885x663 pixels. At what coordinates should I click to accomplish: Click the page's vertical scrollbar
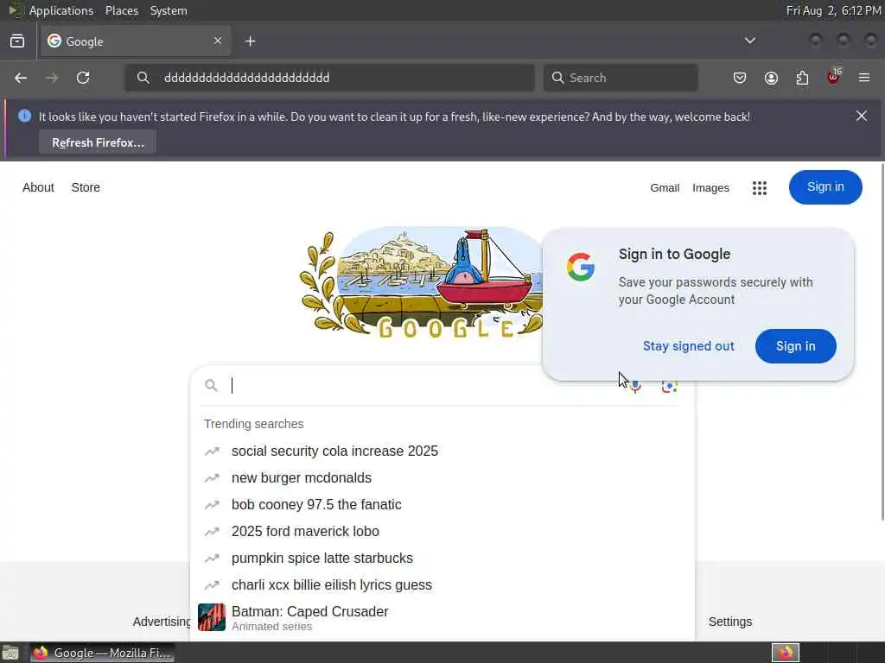pos(882,342)
